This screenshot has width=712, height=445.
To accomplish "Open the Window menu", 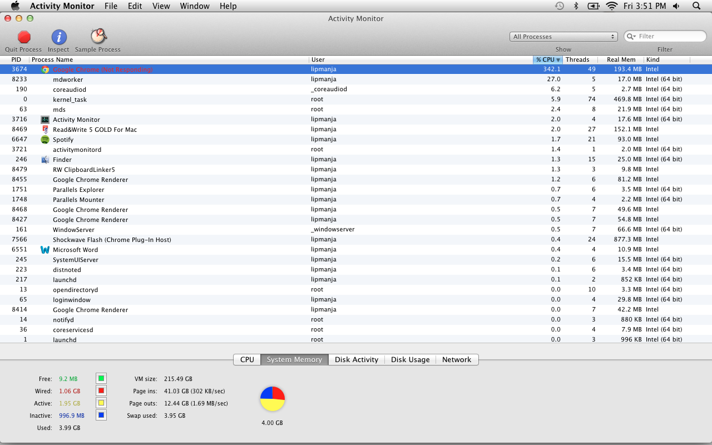I will click(195, 6).
